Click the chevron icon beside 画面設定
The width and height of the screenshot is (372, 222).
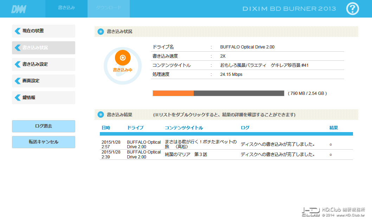[18, 81]
